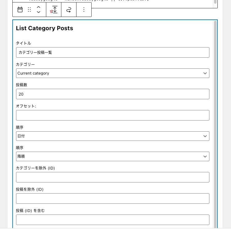231x229 pixels.
Task: Click the タイトル text field
Action: coord(113,52)
